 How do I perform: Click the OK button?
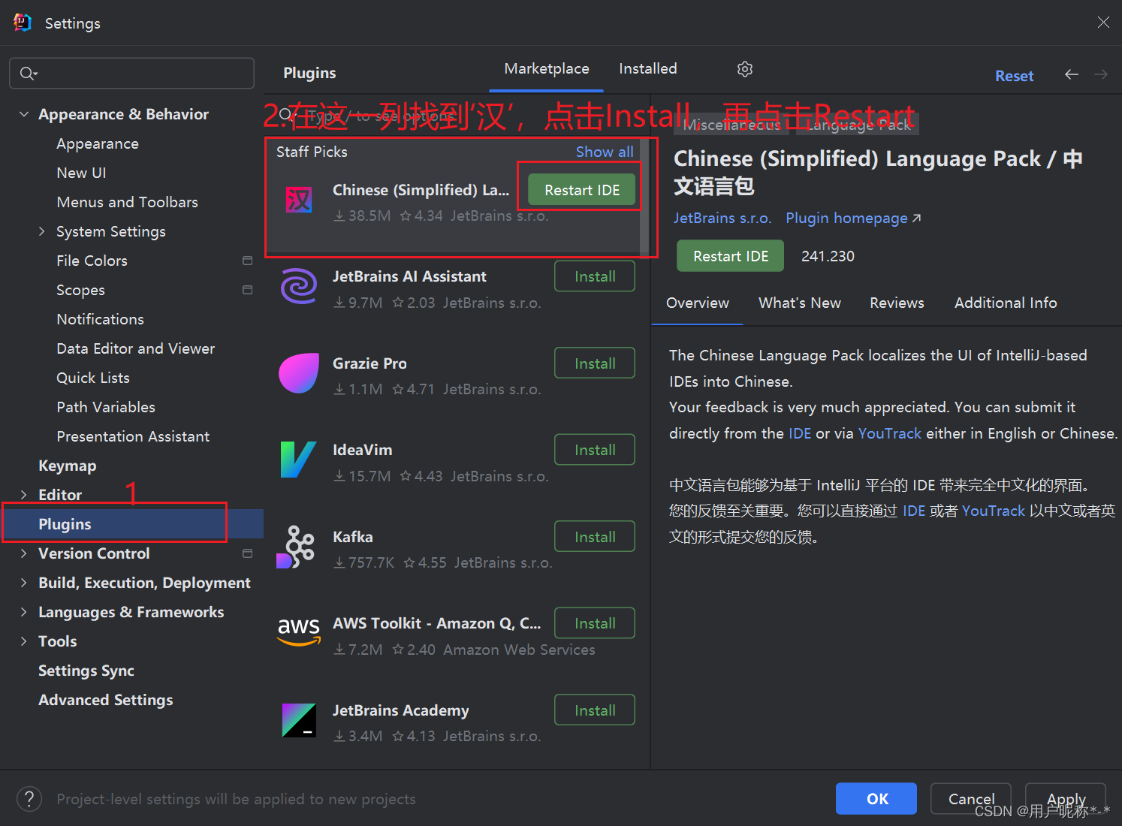876,799
